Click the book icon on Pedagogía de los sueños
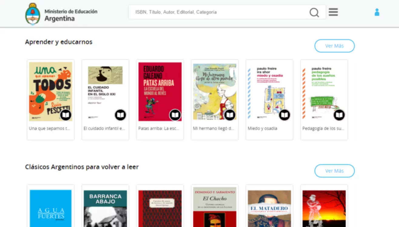The width and height of the screenshot is (399, 227). tap(339, 115)
